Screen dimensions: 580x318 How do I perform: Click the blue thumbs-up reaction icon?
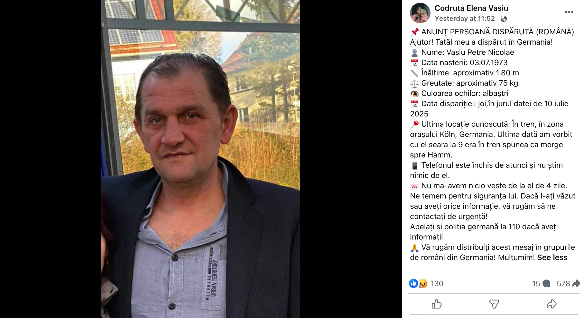tap(414, 283)
